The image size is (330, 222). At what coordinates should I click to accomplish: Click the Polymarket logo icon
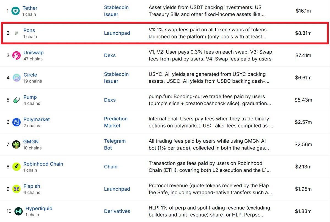click(16, 122)
